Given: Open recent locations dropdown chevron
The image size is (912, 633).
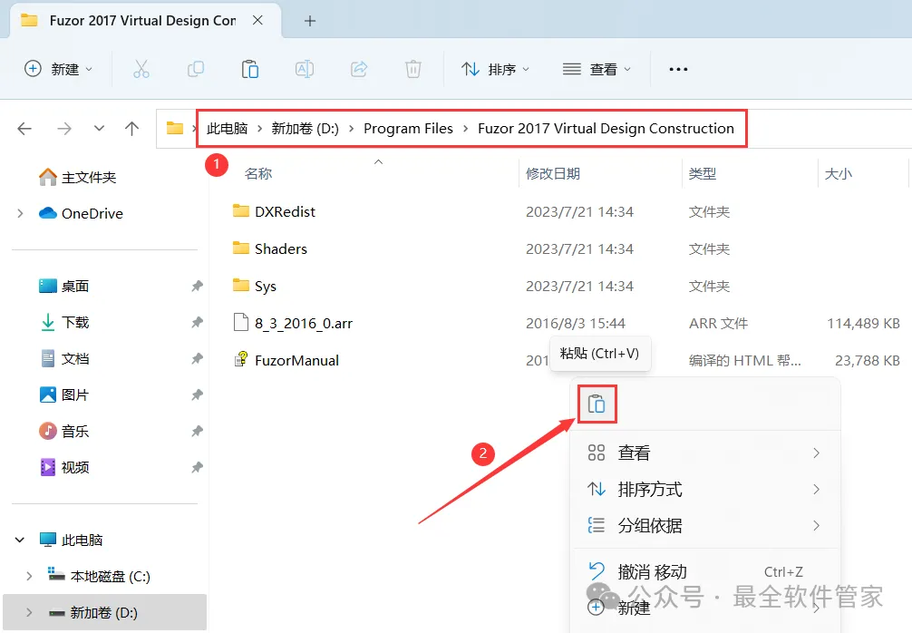Looking at the screenshot, I should click(99, 128).
